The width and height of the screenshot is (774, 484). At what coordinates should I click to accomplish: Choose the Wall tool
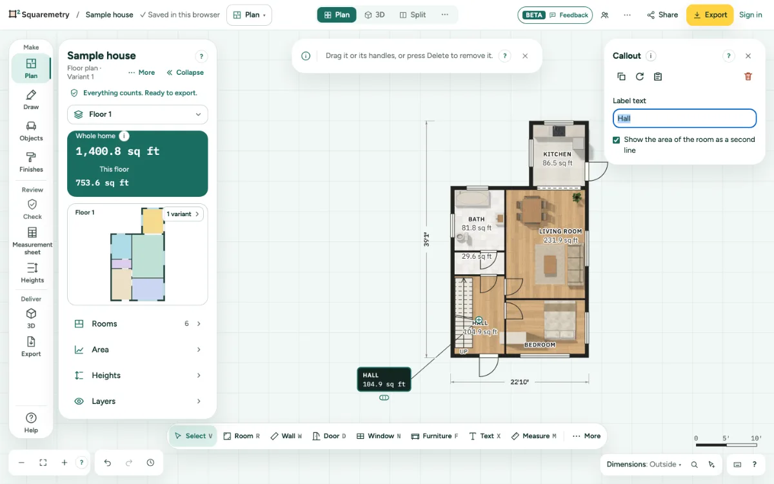pyautogui.click(x=286, y=436)
